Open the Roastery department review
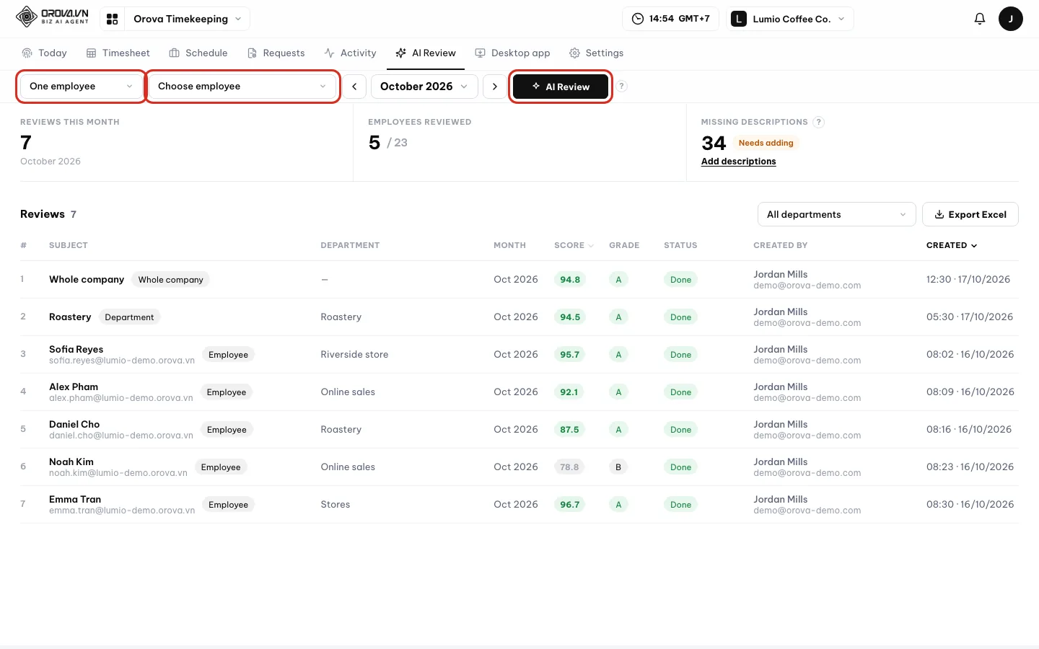The height and width of the screenshot is (649, 1039). 519,317
